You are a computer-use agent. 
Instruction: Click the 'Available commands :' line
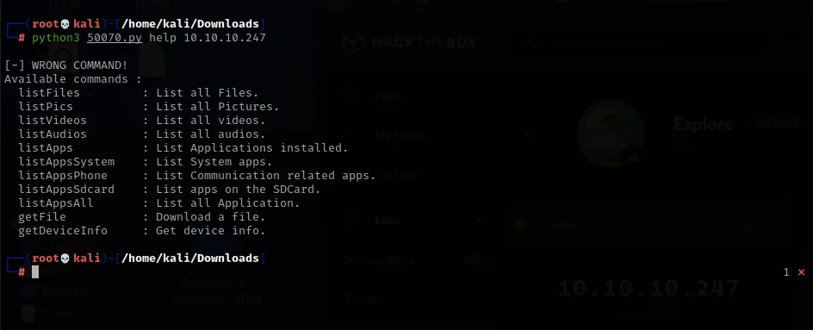[x=73, y=79]
